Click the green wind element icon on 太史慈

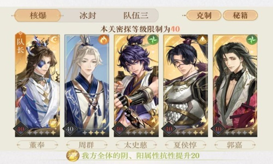[x=153, y=40]
